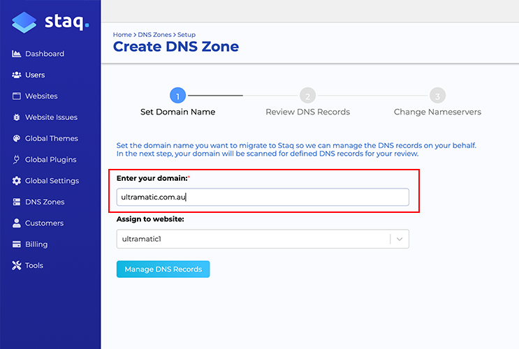Select Website Issues in the sidebar

(51, 117)
